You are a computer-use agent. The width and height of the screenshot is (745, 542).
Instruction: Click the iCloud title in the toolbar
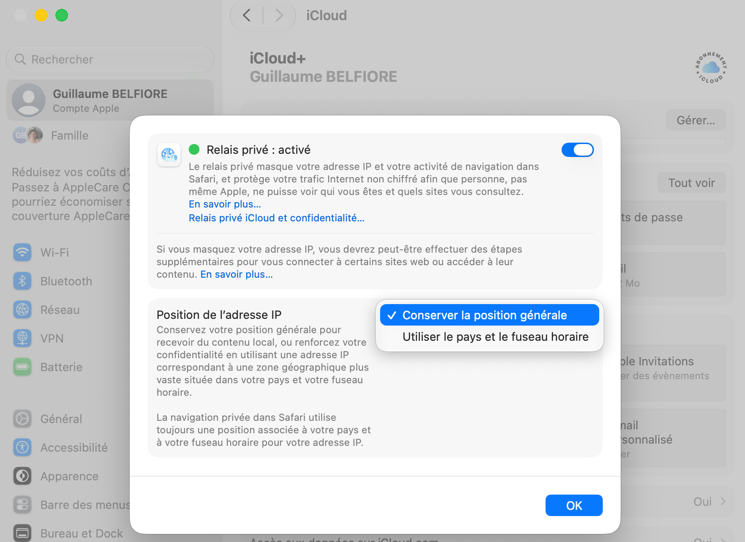326,15
